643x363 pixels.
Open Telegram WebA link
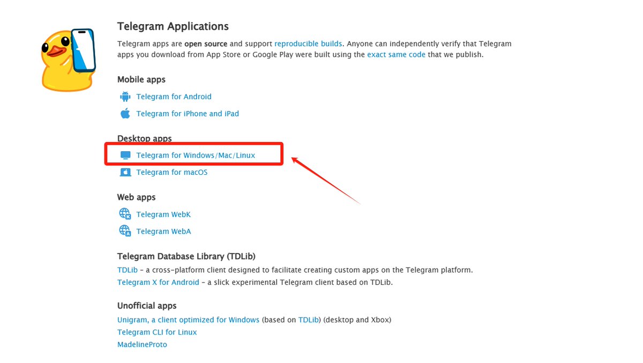click(x=163, y=231)
